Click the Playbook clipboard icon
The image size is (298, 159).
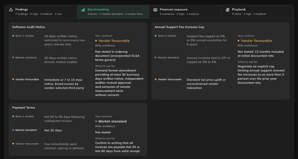tap(228, 10)
